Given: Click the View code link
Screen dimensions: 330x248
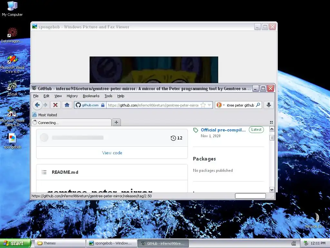Looking at the screenshot, I should pyautogui.click(x=112, y=153).
